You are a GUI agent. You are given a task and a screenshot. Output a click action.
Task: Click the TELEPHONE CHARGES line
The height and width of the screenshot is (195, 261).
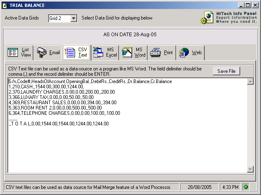tap(64, 113)
